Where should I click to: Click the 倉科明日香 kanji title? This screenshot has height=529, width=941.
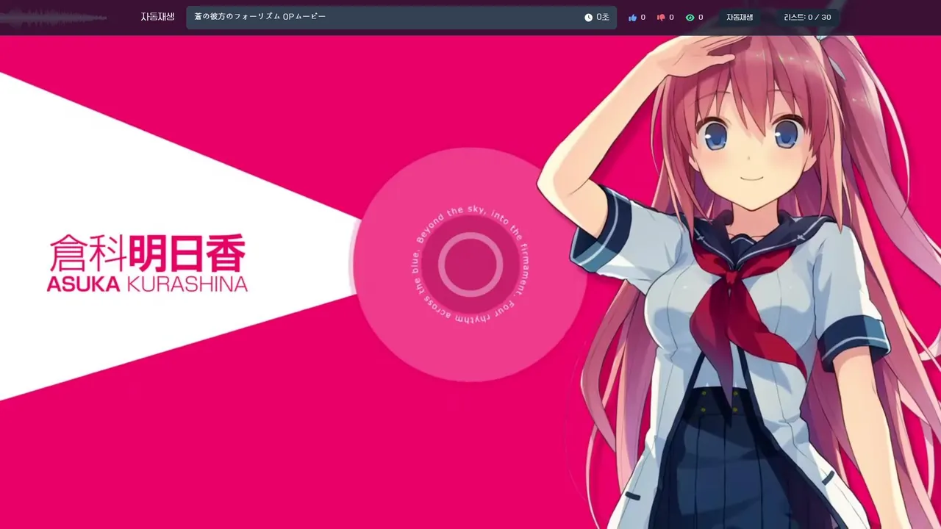[x=147, y=254]
